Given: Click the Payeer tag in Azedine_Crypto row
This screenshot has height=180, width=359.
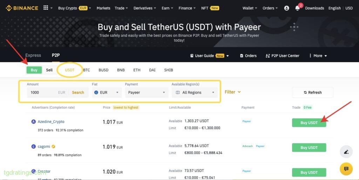Looking at the screenshot, I should (246, 121).
